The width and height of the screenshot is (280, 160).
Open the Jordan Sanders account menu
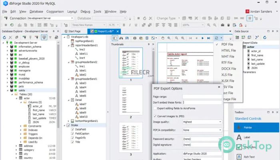[x=262, y=12]
